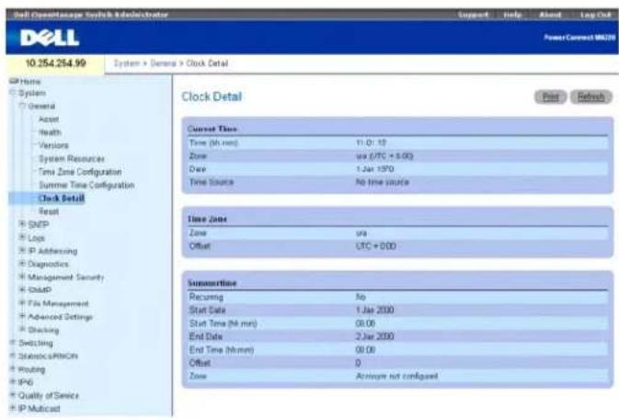Expand the Management Security node
Image resolution: width=619 pixels, height=420 pixels.
tap(22, 277)
